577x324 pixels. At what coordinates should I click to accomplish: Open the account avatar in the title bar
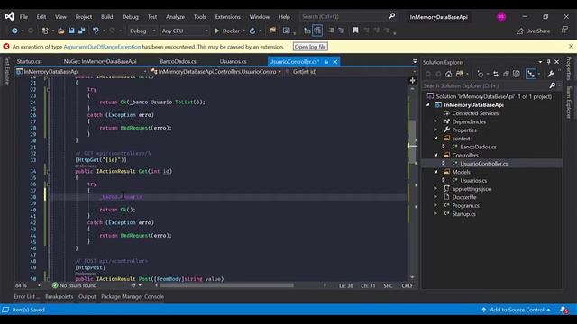[501, 16]
